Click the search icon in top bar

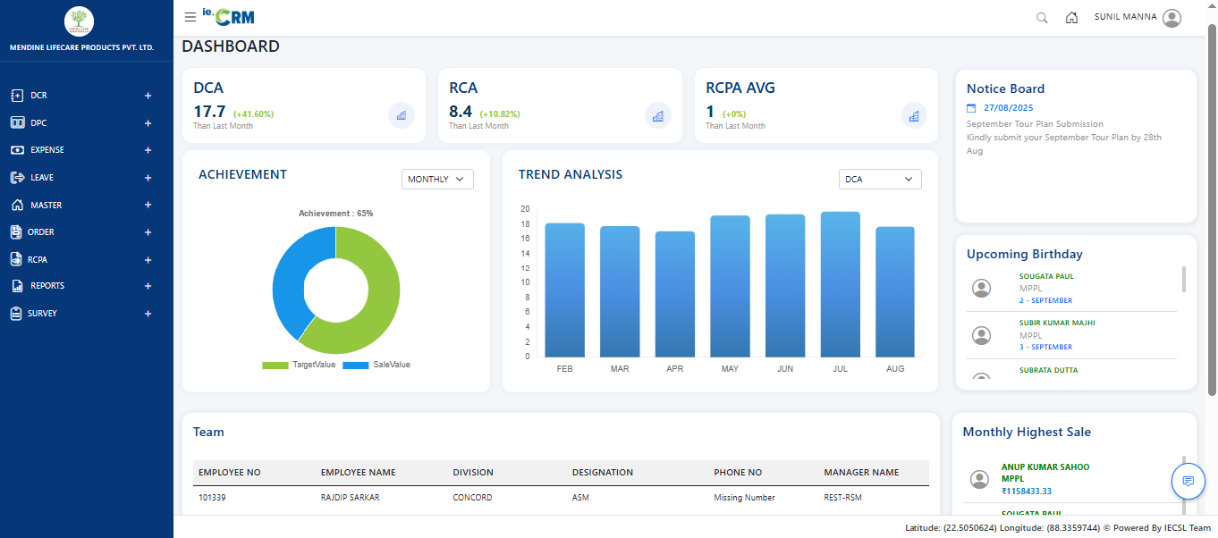pyautogui.click(x=1041, y=17)
